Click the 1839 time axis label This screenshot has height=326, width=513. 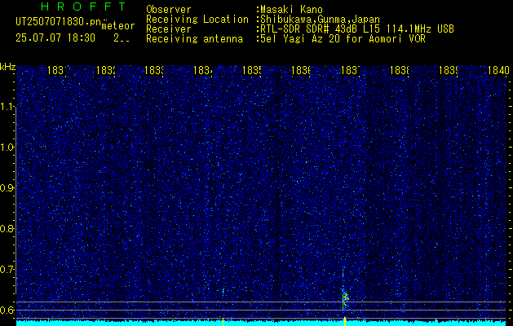click(x=449, y=71)
